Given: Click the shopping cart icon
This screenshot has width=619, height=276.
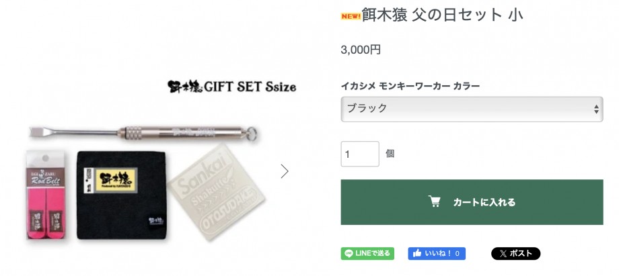Looking at the screenshot, I should tap(434, 201).
